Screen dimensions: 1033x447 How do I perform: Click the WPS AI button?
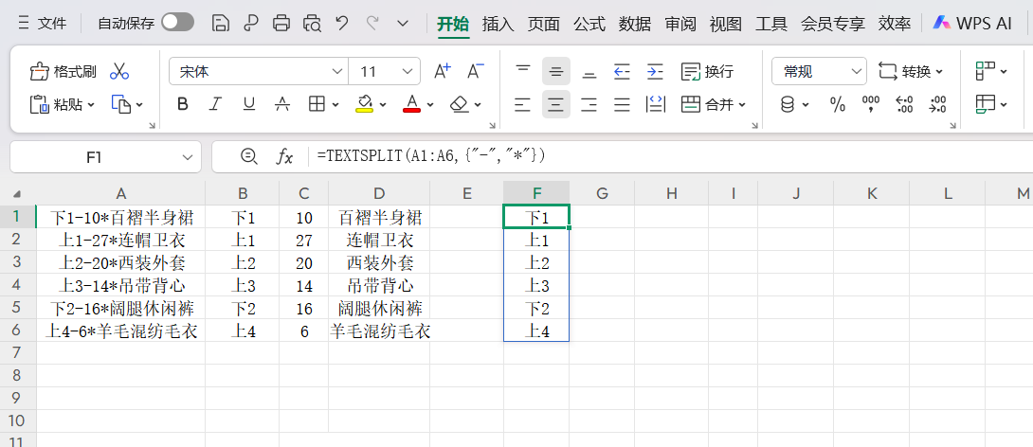coord(972,24)
